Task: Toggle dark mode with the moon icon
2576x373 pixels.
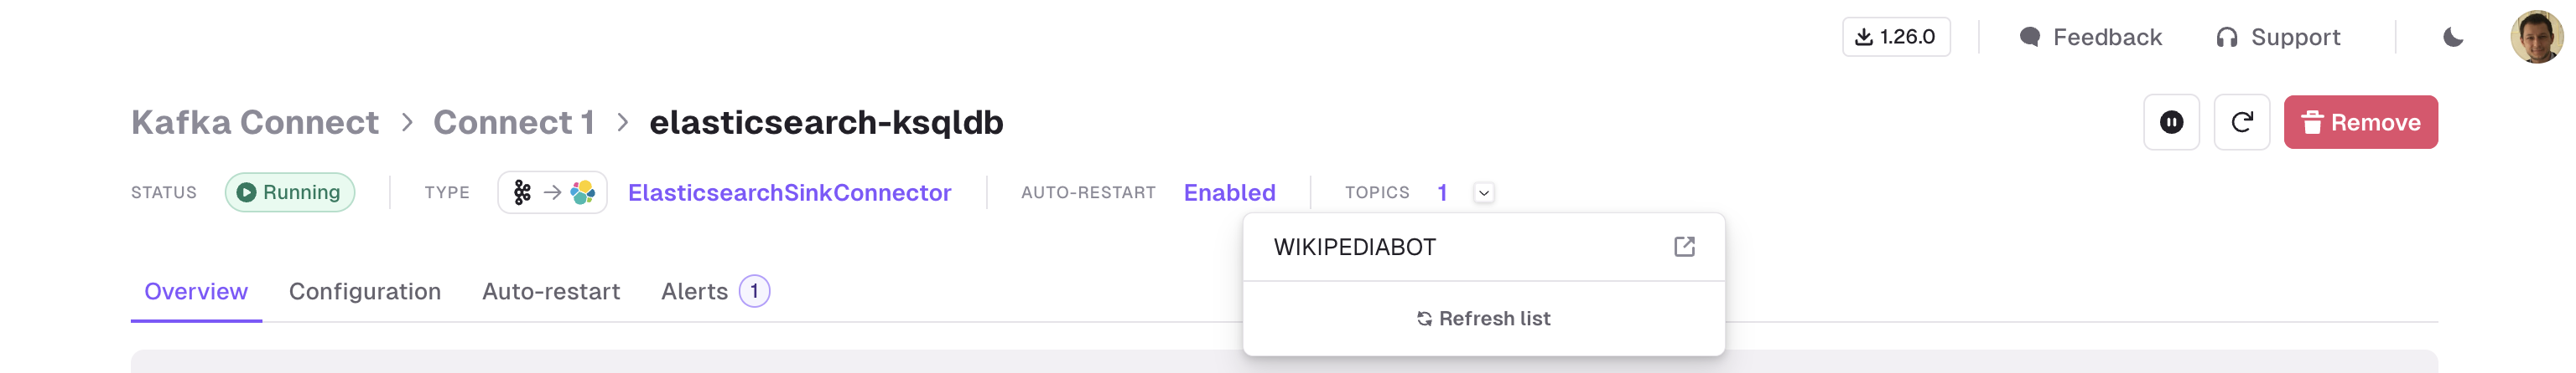Action: pyautogui.click(x=2452, y=37)
